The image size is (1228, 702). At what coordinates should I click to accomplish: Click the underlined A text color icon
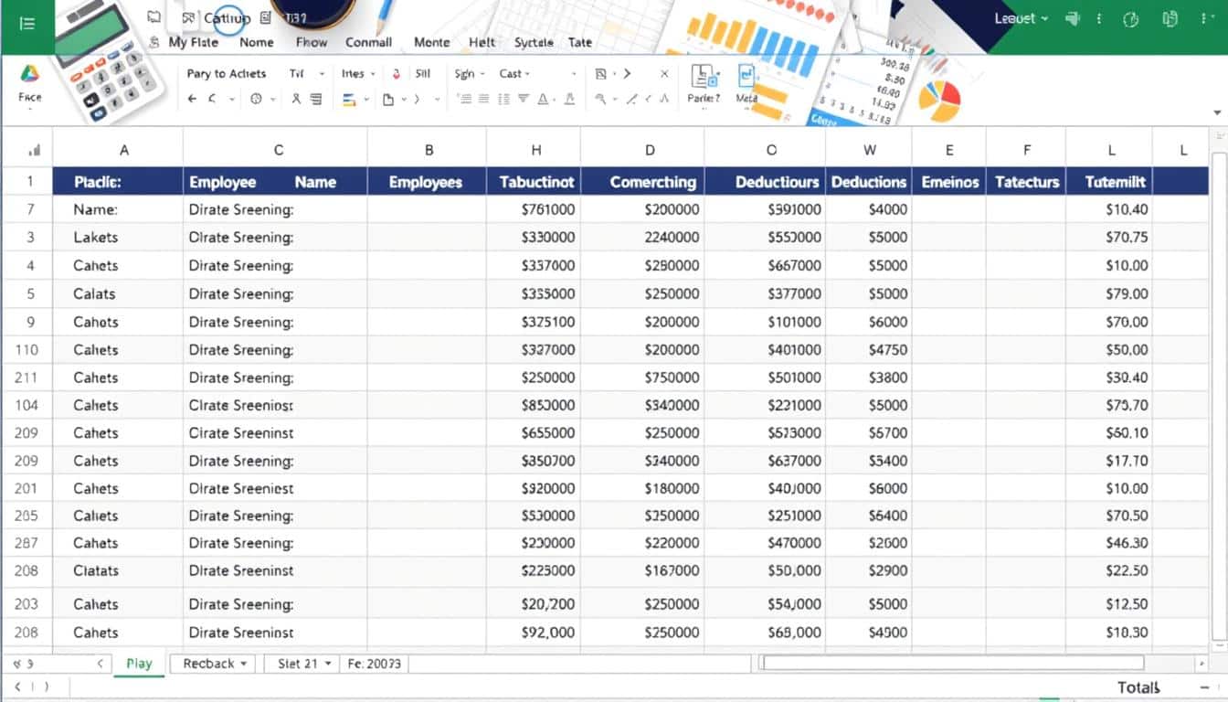click(x=543, y=100)
